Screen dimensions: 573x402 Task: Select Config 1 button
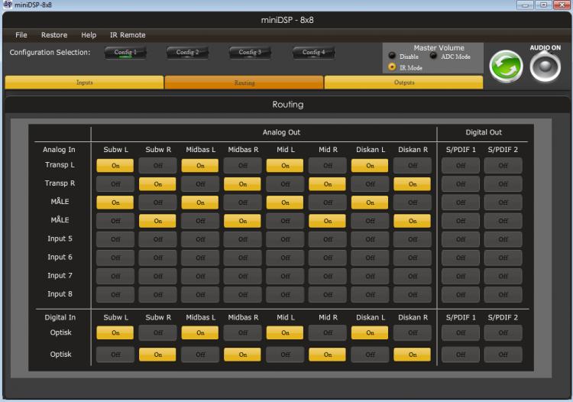[125, 53]
